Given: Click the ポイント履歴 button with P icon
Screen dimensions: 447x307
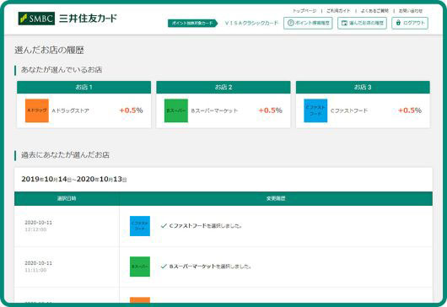Looking at the screenshot, I should coord(308,23).
